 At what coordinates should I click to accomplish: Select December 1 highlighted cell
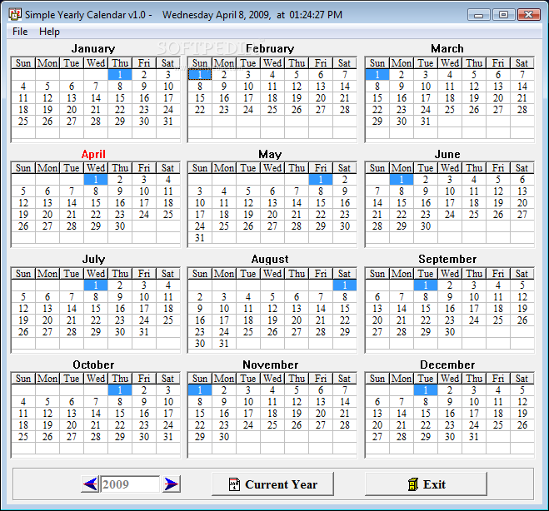426,390
